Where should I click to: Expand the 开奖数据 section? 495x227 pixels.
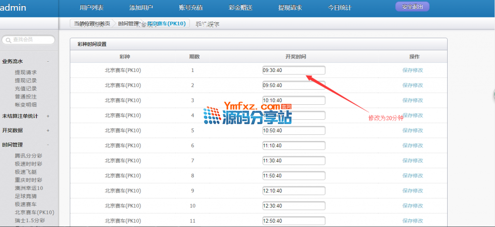(48, 130)
